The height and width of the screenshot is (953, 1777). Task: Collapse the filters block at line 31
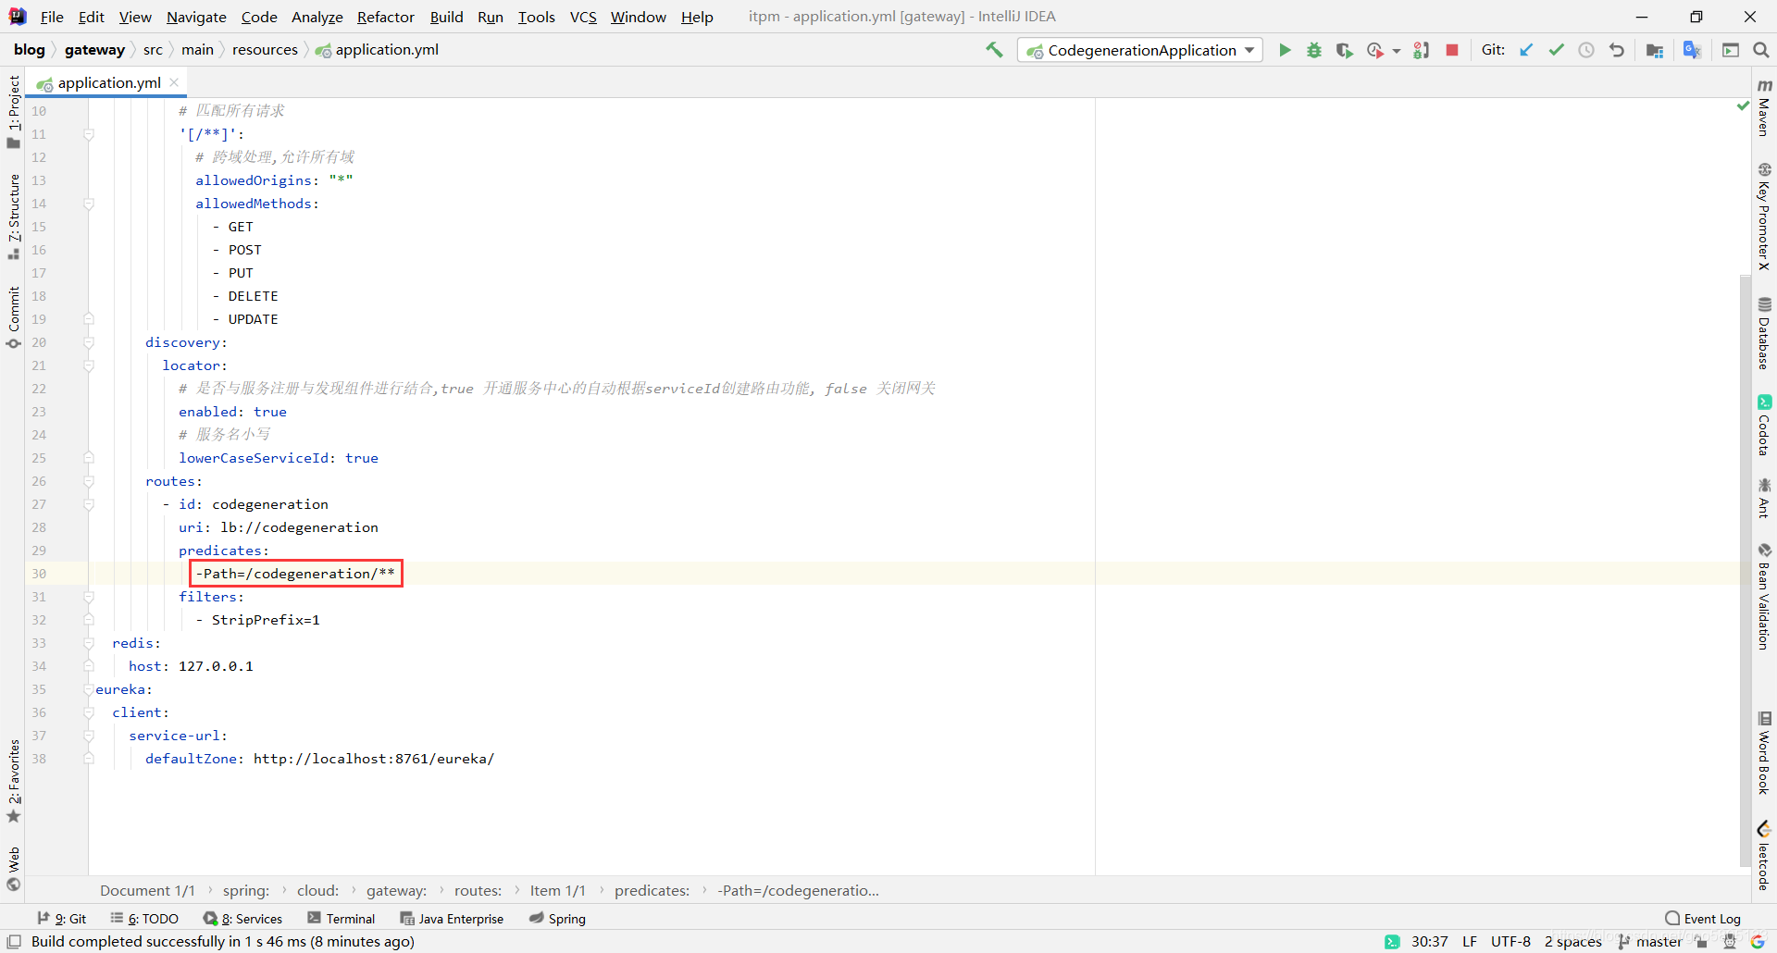point(89,597)
